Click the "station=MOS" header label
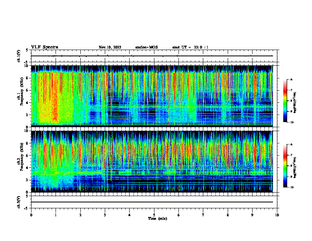The width and height of the screenshot is (312, 241). [x=147, y=47]
